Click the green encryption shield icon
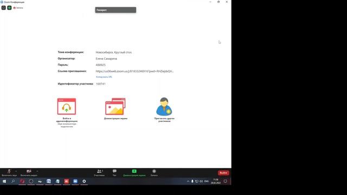347x195 pixels. click(x=9, y=8)
